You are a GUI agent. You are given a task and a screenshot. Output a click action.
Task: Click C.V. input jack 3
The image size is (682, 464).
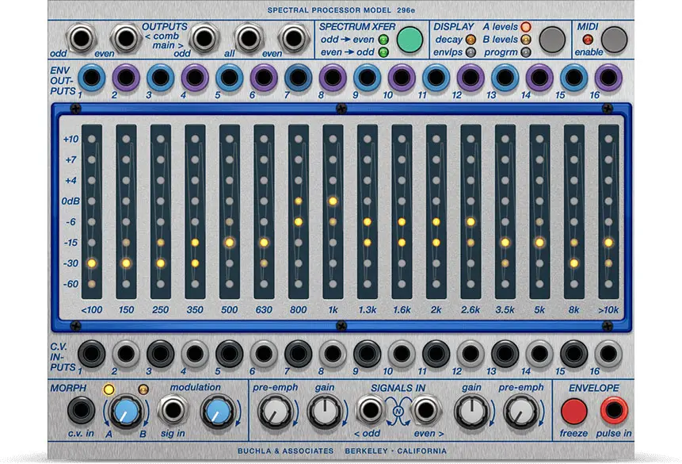click(x=161, y=354)
